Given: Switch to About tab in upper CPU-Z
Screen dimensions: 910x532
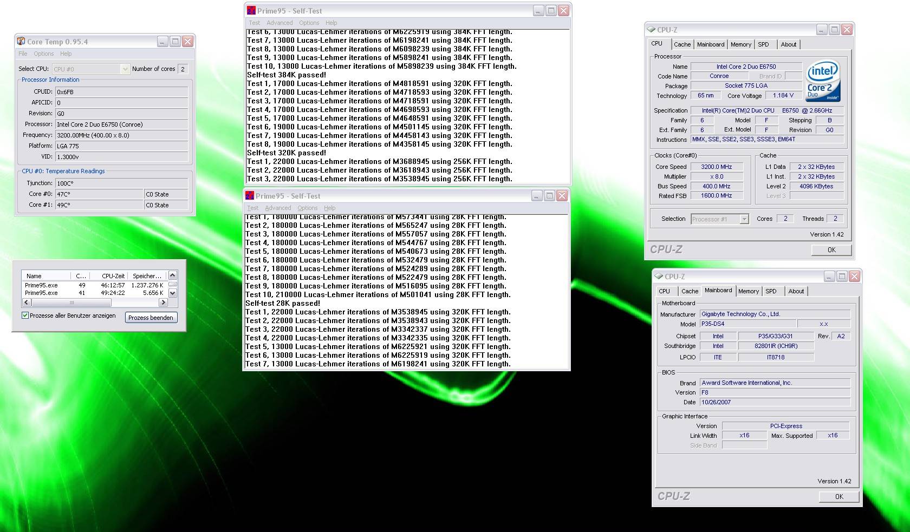Looking at the screenshot, I should point(789,44).
